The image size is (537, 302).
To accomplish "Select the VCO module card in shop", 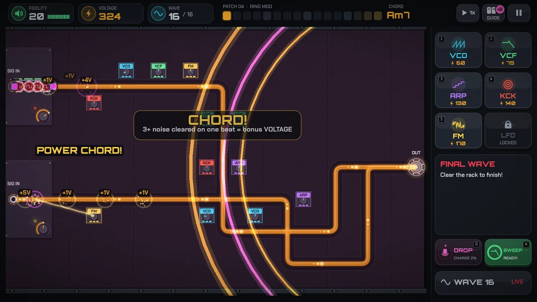I will 458,50.
